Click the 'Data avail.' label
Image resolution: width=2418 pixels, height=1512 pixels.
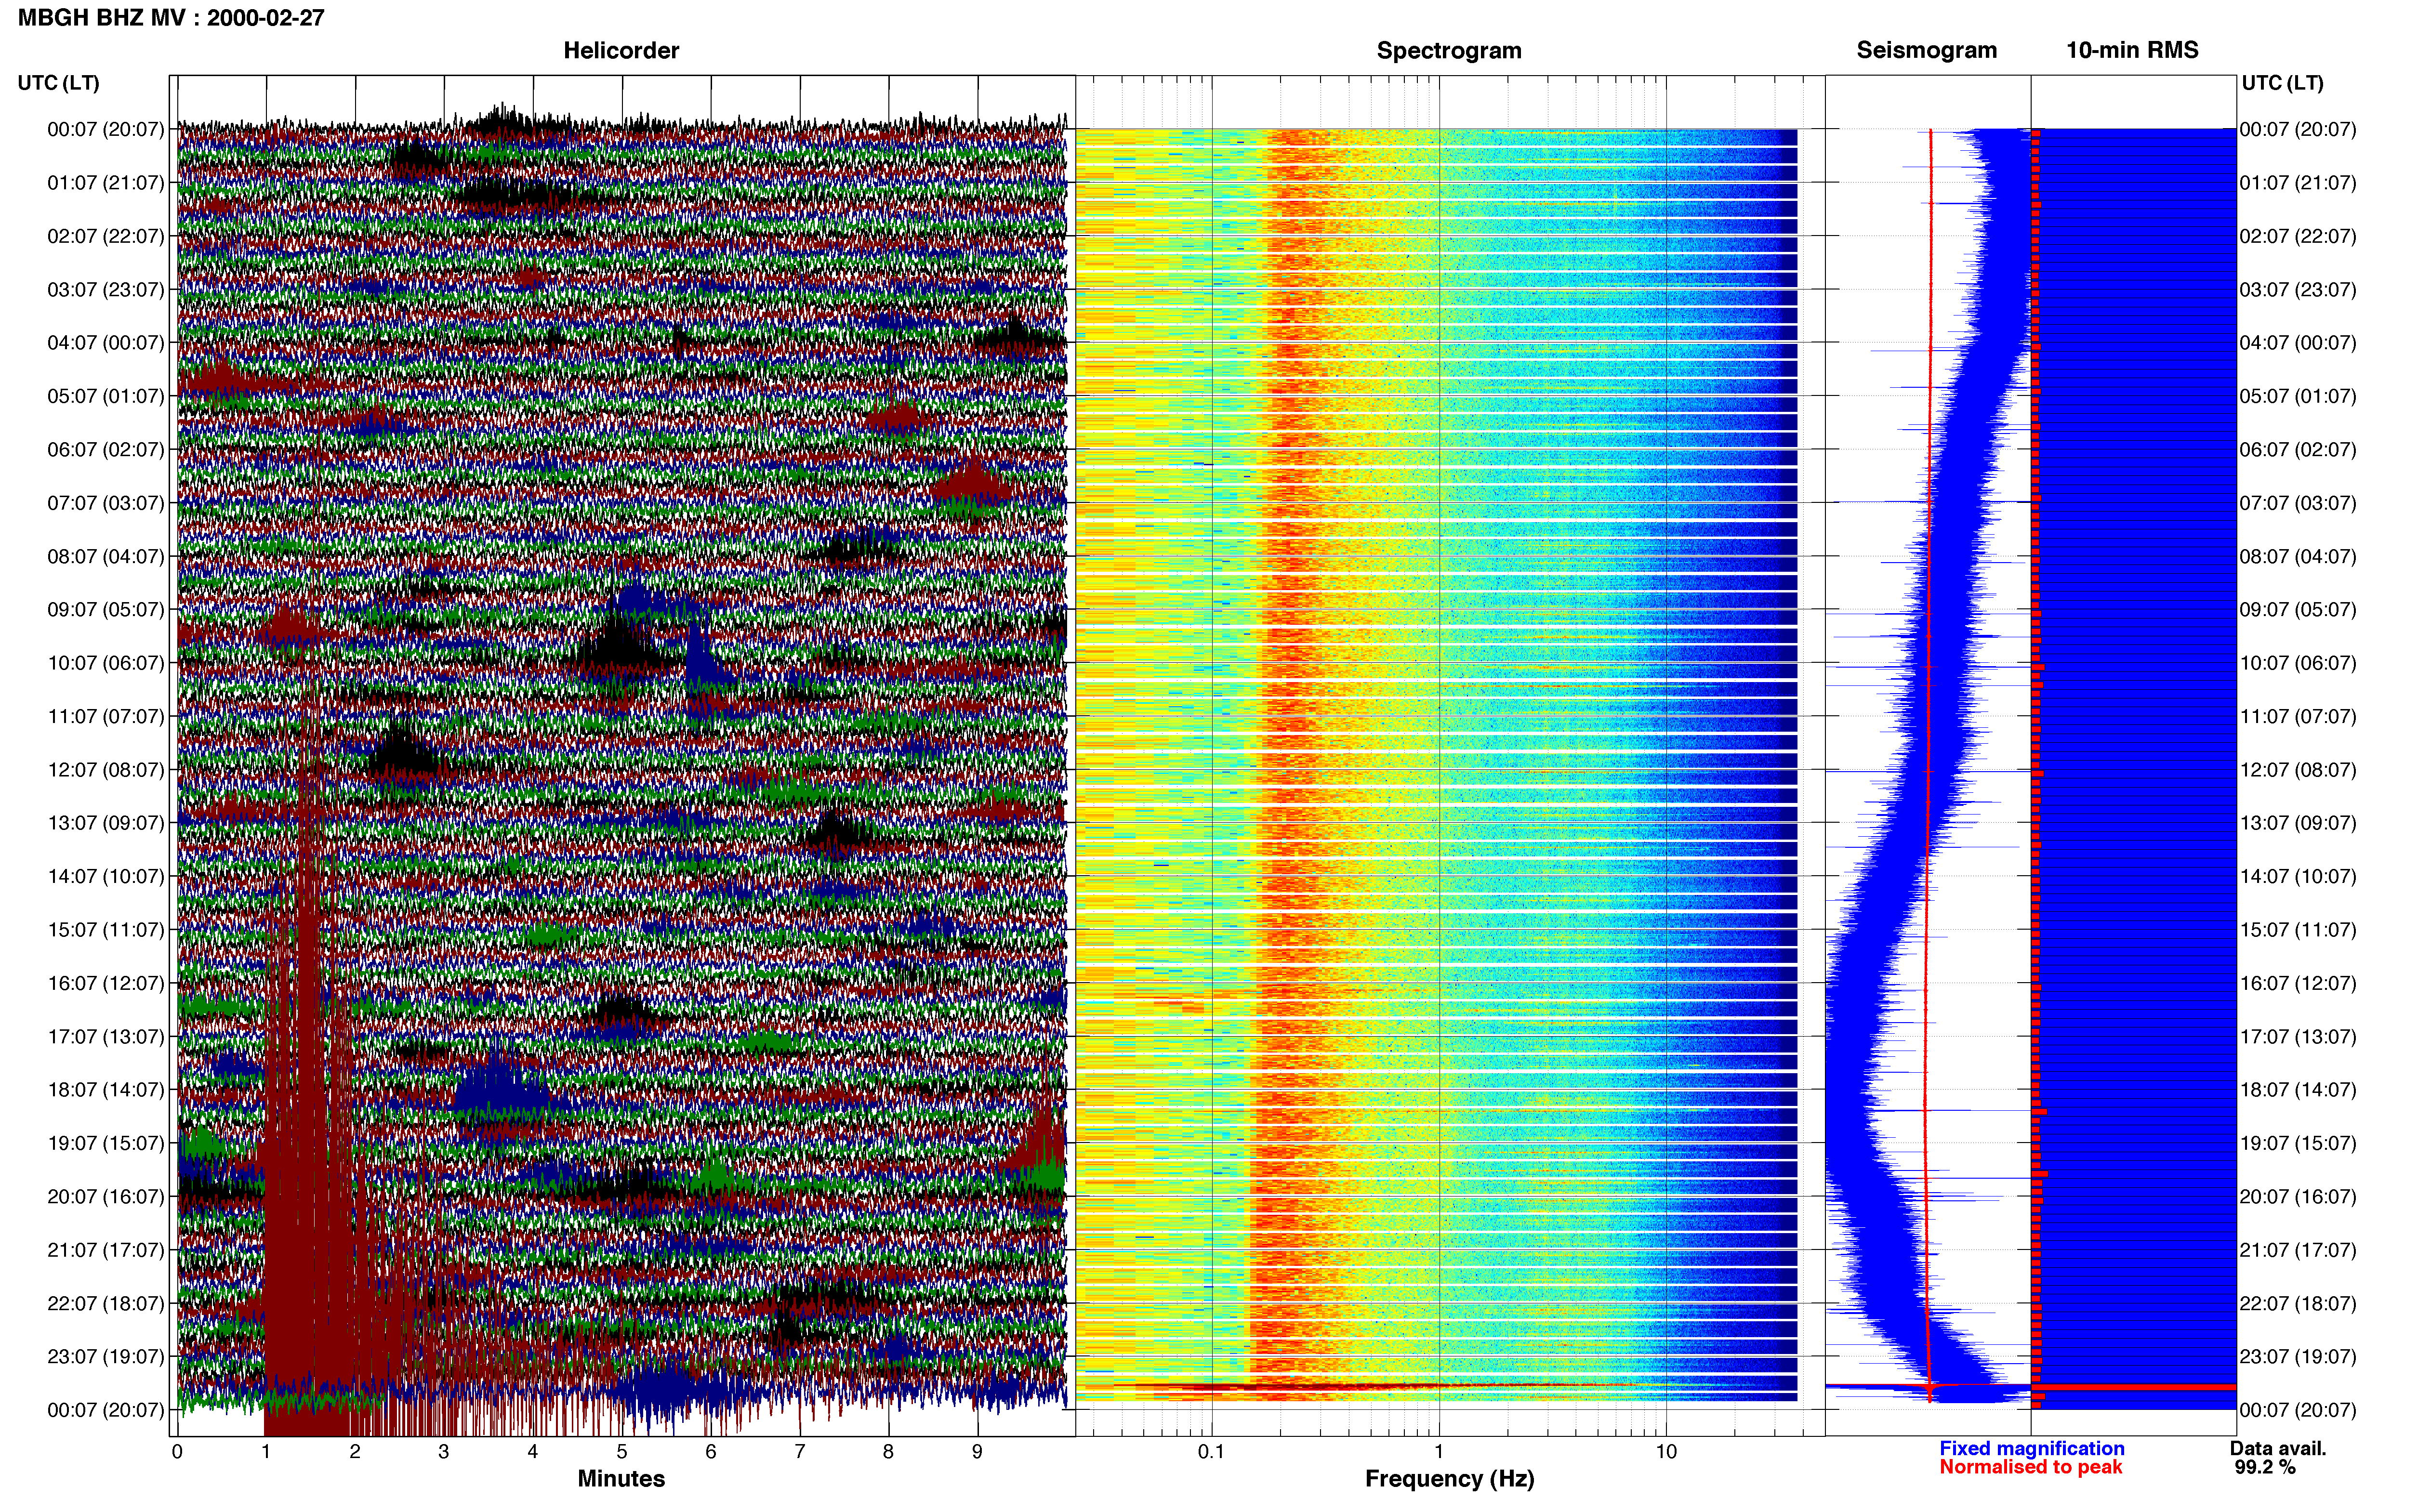pyautogui.click(x=2278, y=1448)
